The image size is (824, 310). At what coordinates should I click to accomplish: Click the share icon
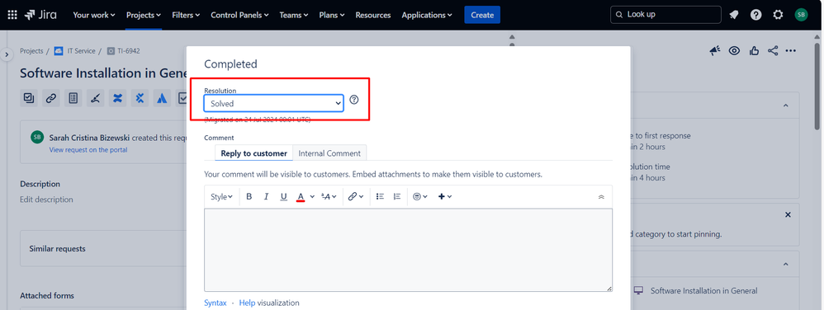point(773,50)
